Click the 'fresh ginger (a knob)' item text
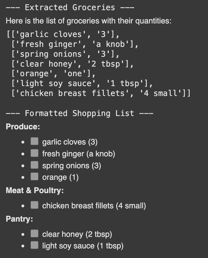Image resolution: width=208 pixels, height=258 pixels. (79, 154)
